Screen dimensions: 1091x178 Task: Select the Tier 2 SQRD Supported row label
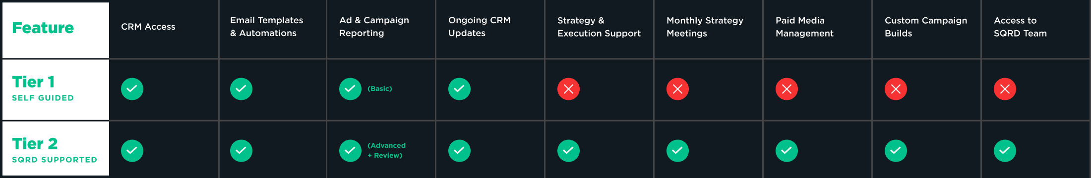[56, 149]
